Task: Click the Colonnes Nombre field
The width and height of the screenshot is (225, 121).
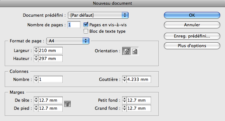Action: [50, 79]
